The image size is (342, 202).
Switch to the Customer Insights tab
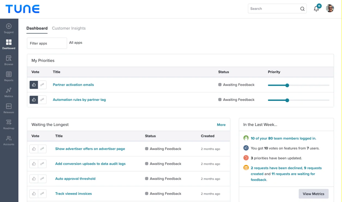click(69, 28)
